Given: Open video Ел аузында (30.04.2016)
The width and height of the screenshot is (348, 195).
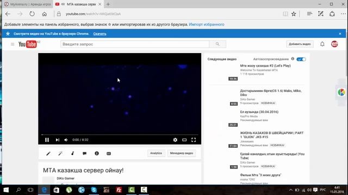Looking at the screenshot, I should [x=259, y=112].
